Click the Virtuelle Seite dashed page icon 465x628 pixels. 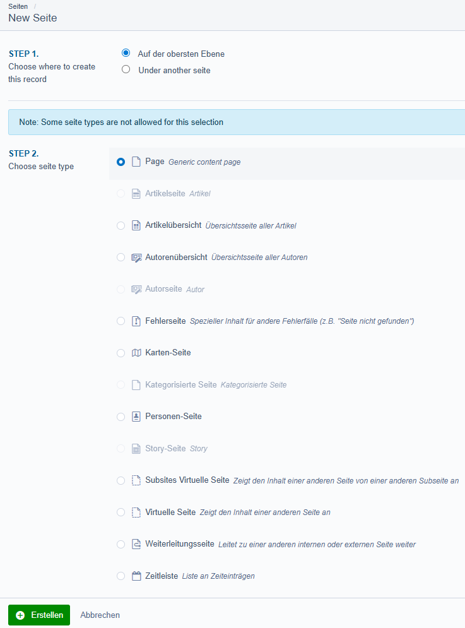(136, 512)
